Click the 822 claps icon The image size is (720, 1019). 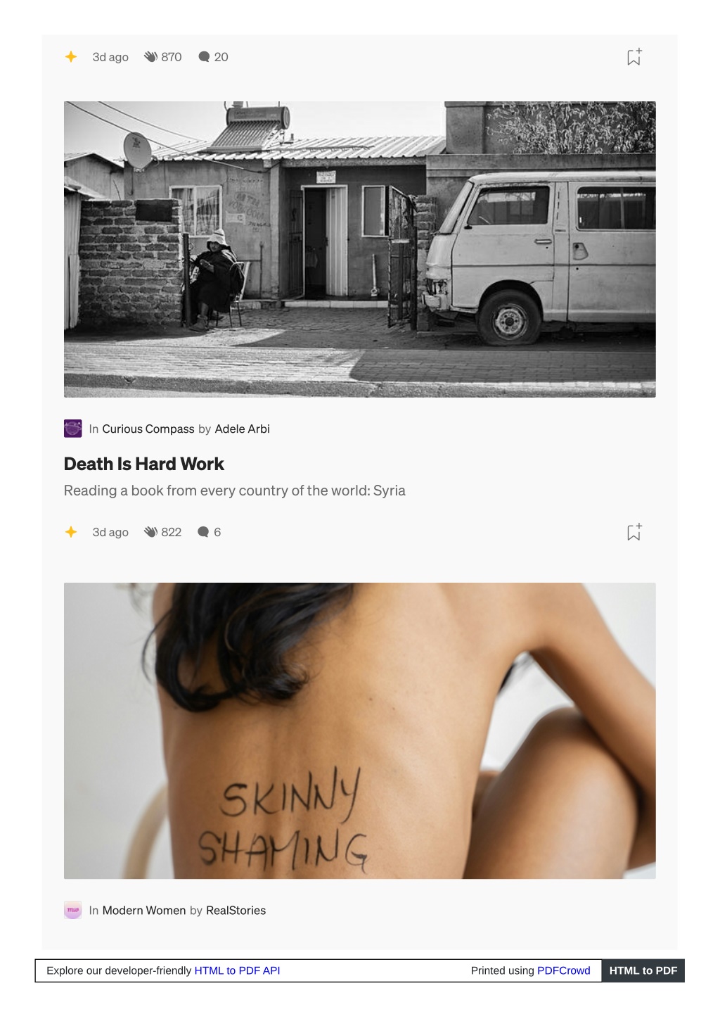coord(150,532)
